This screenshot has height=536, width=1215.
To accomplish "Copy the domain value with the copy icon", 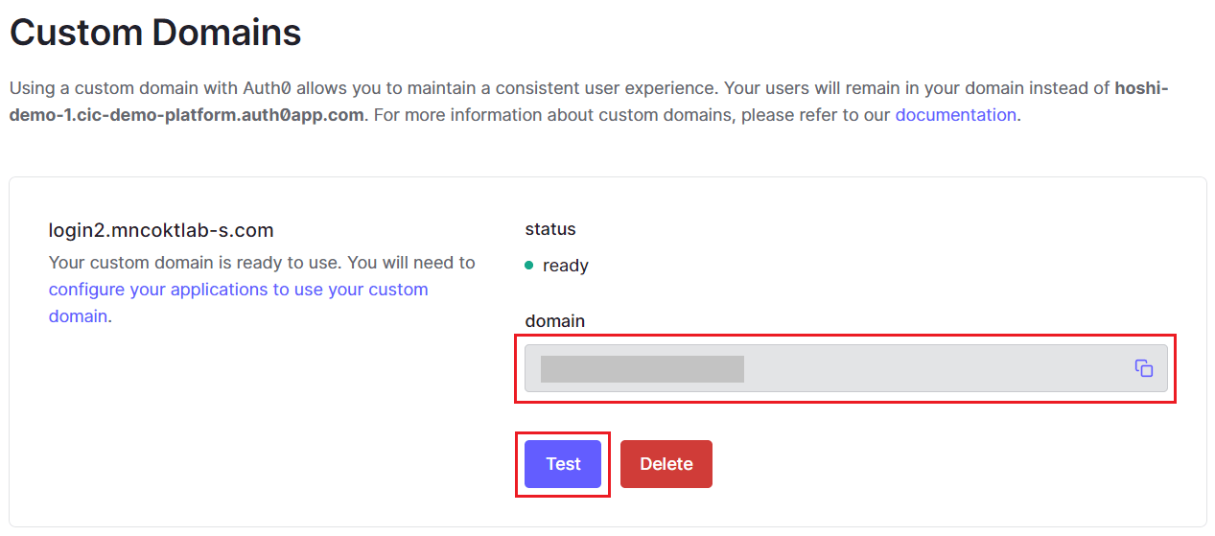I will click(x=1143, y=368).
